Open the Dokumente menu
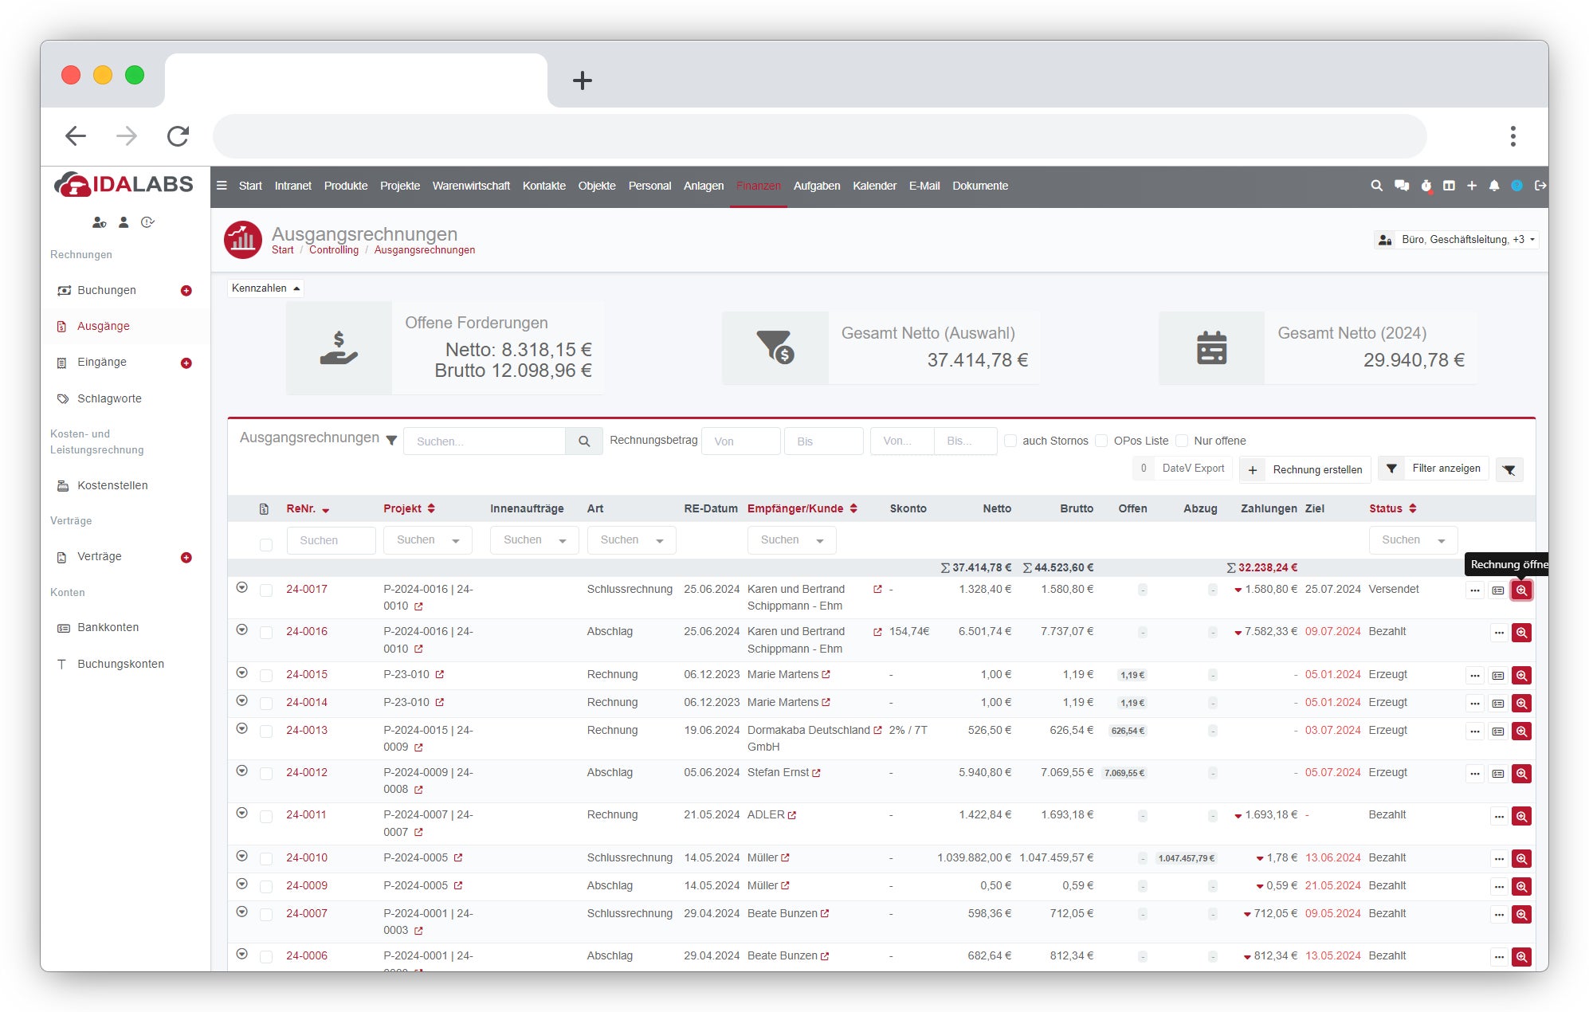This screenshot has height=1012, width=1589. tap(980, 186)
